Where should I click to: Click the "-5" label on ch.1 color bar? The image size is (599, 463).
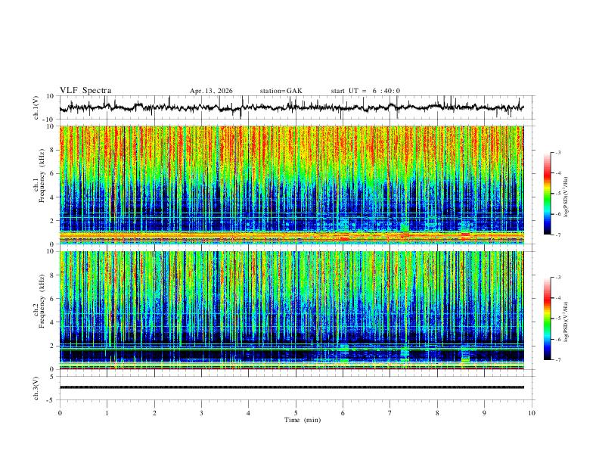click(558, 194)
